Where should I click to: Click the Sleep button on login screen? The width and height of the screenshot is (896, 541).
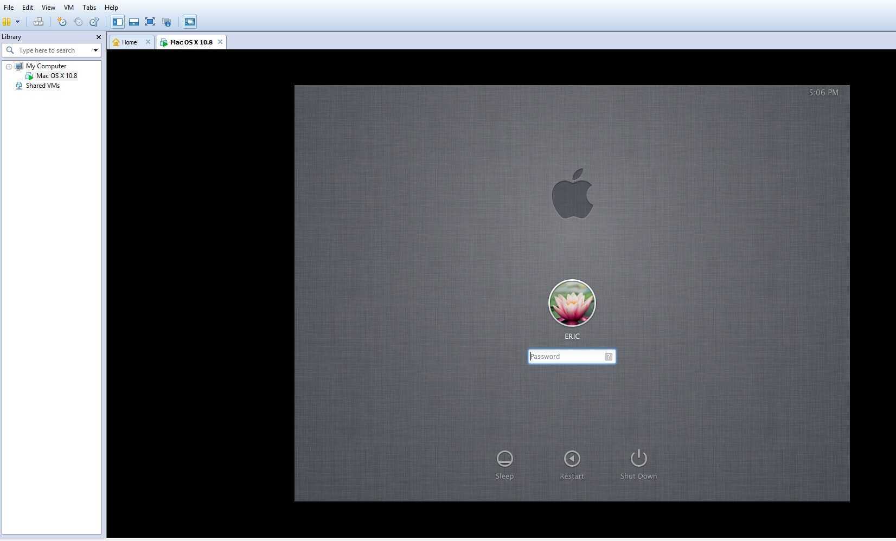pyautogui.click(x=504, y=465)
